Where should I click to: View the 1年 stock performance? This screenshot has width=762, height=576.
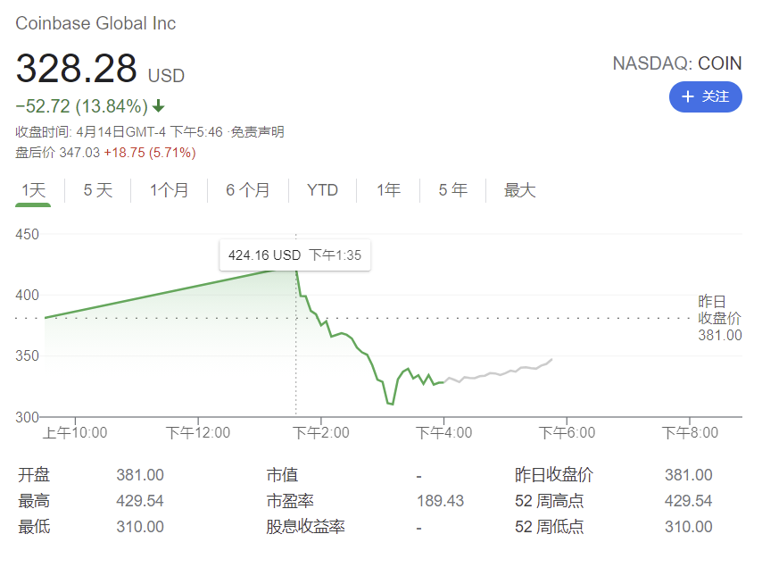pos(387,190)
